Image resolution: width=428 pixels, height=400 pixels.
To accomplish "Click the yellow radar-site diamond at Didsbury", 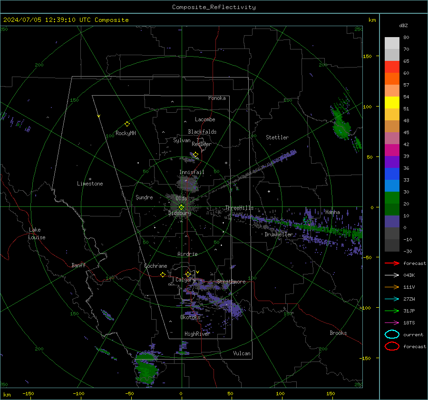I will click(181, 207).
